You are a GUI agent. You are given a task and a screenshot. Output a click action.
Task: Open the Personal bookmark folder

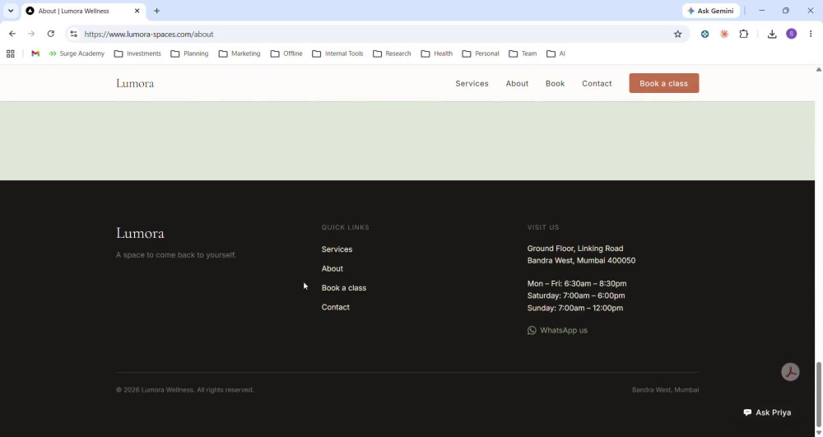(481, 53)
